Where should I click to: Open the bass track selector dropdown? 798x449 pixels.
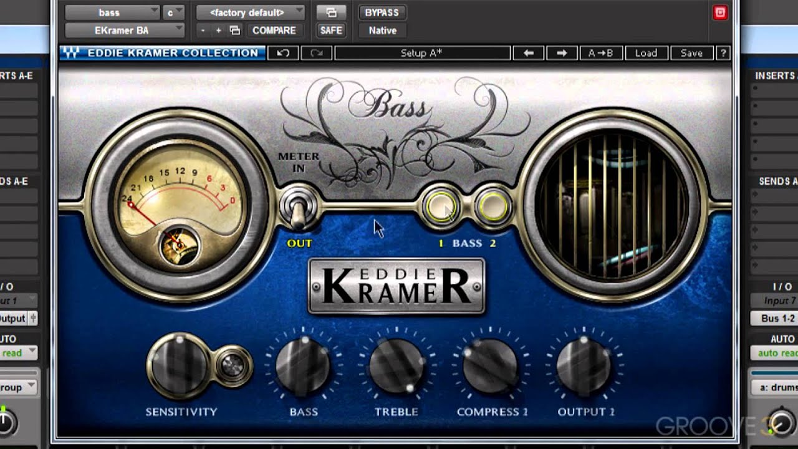[113, 12]
